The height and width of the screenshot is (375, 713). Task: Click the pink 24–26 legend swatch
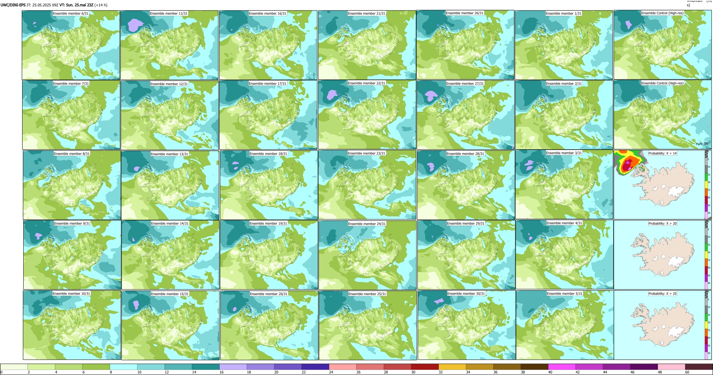pyautogui.click(x=343, y=367)
